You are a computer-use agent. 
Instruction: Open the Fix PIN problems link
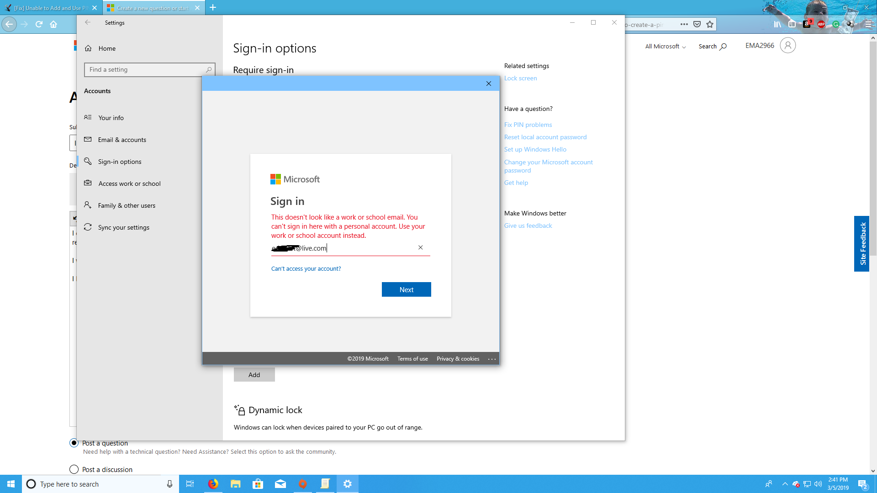click(x=528, y=125)
